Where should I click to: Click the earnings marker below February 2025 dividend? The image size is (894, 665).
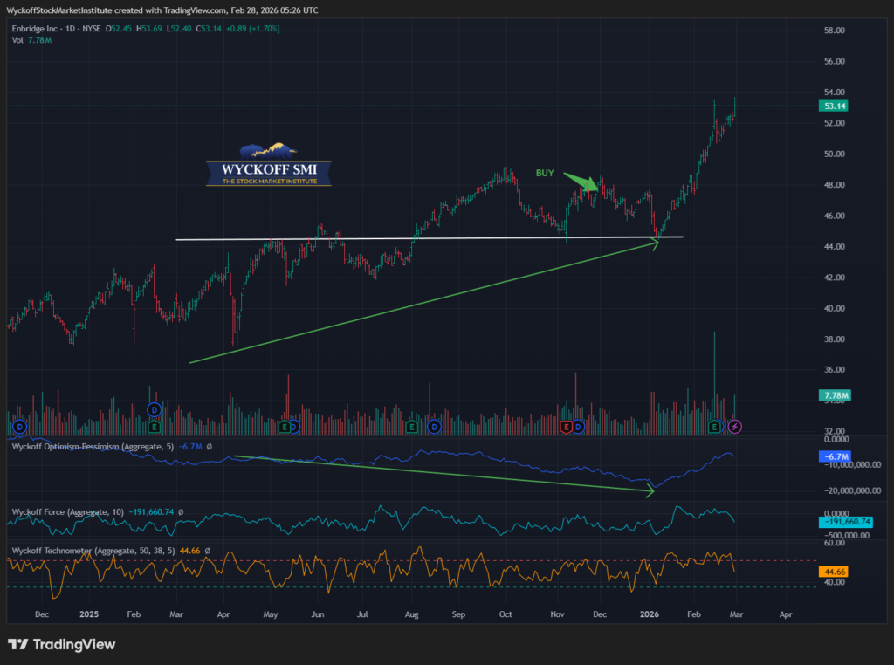click(155, 427)
